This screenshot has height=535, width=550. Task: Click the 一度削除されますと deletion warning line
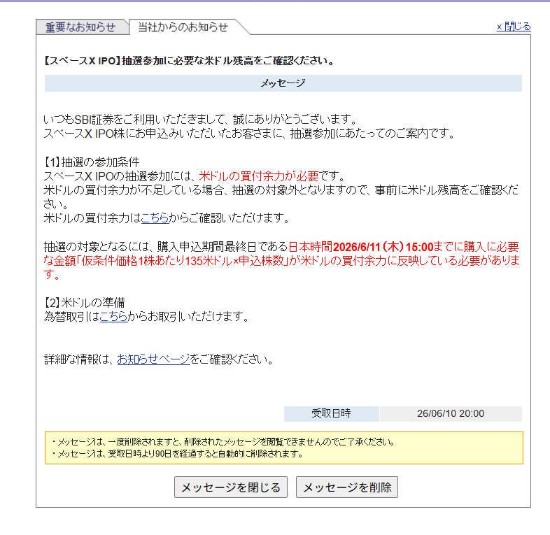click(223, 442)
